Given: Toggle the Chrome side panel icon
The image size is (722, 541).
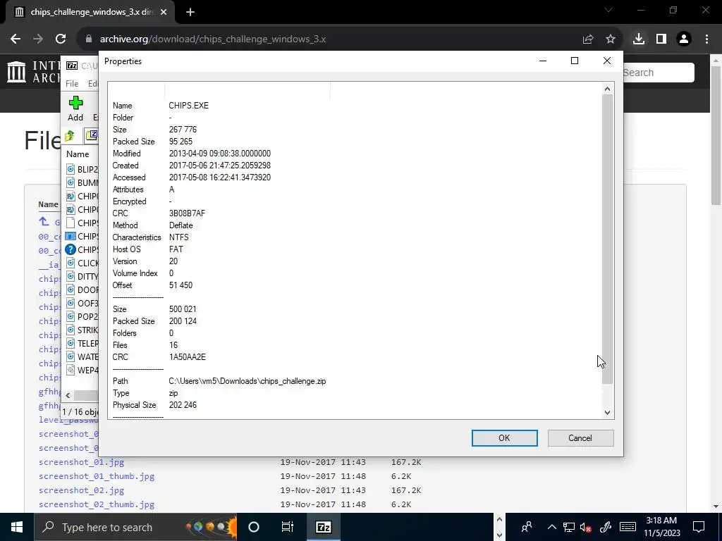Looking at the screenshot, I should click(x=661, y=39).
